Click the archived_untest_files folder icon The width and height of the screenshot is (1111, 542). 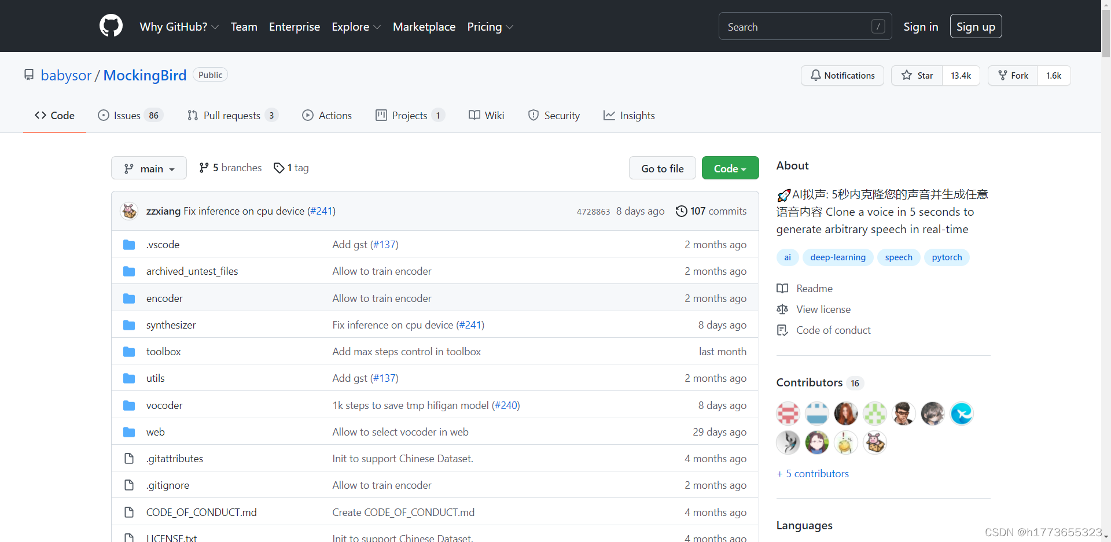coord(129,271)
